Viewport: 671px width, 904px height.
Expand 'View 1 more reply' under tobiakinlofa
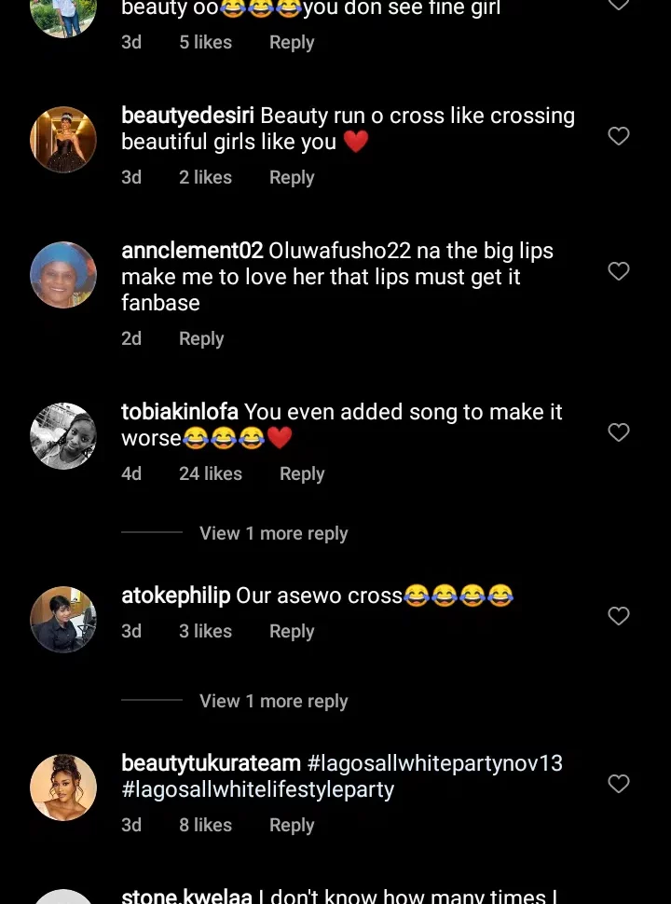coord(273,533)
